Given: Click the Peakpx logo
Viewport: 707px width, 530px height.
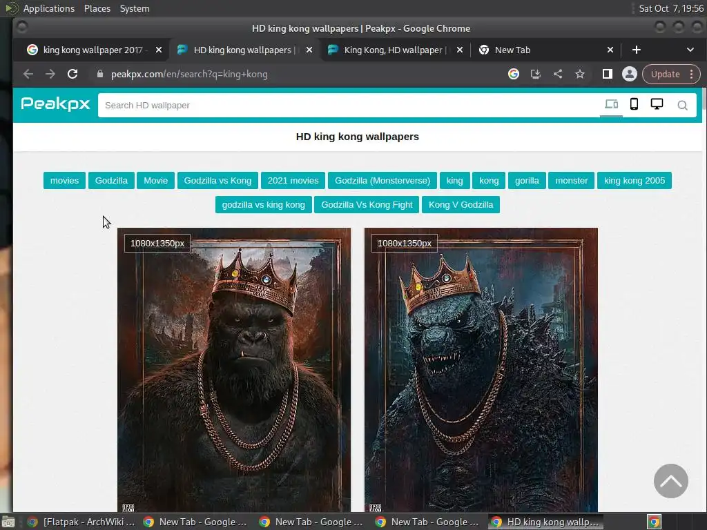Looking at the screenshot, I should 55,104.
